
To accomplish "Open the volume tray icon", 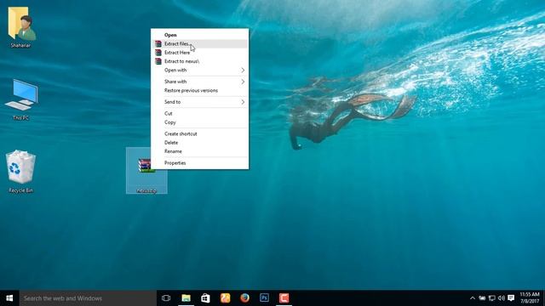I will pyautogui.click(x=502, y=298).
